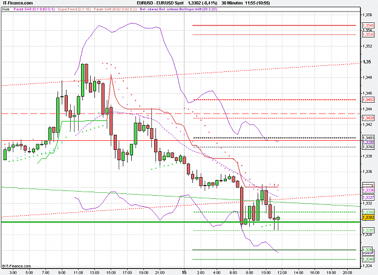Select the EURUSD - EUR/USD Spot instrument title
Image resolution: width=378 pixels, height=275 pixels.
160,3
